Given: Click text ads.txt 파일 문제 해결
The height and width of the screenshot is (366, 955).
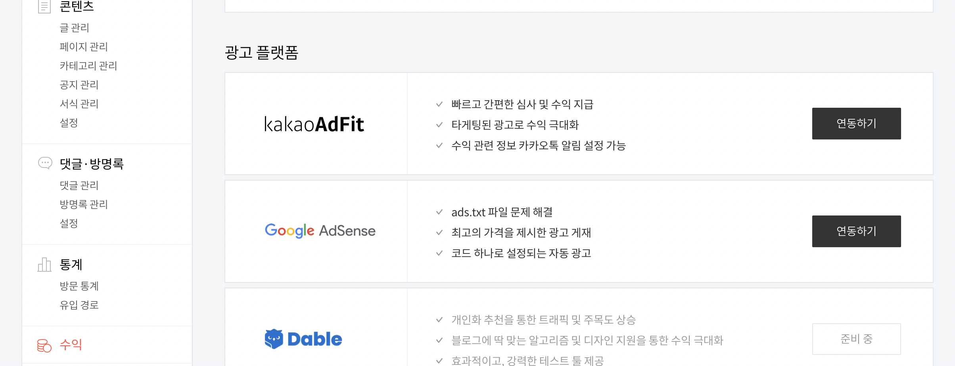Looking at the screenshot, I should pyautogui.click(x=502, y=212).
